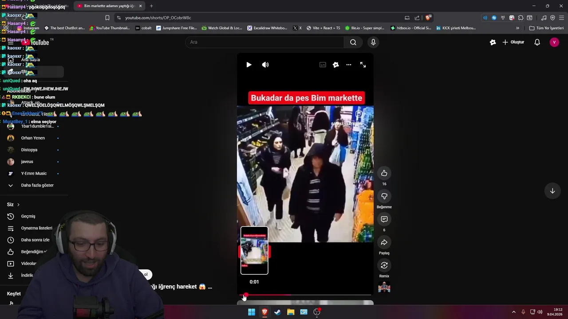The height and width of the screenshot is (319, 568).
Task: Open the Orhan Yenen subscription channel
Action: click(33, 138)
